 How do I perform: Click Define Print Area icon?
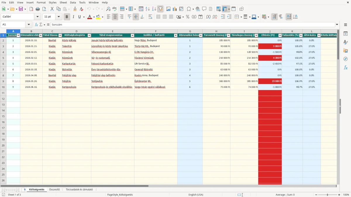(x=218, y=9)
